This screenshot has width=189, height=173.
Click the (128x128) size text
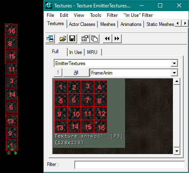(69, 143)
